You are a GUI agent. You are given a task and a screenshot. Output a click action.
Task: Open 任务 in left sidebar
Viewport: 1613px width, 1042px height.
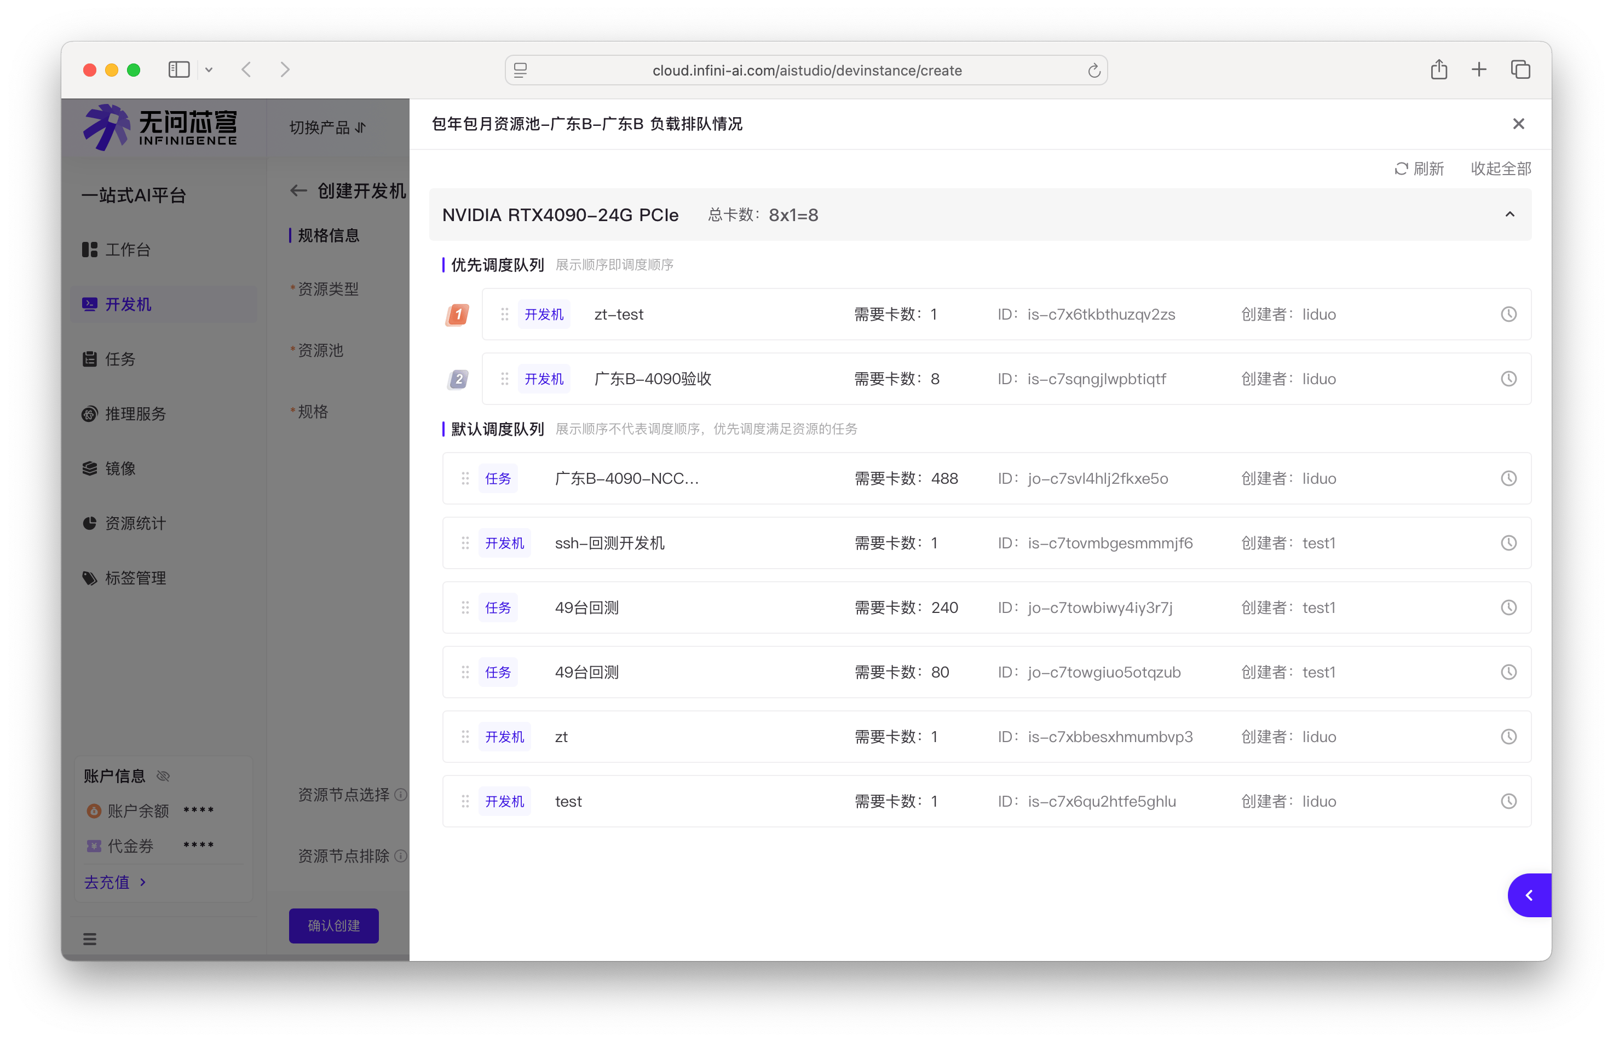click(x=120, y=360)
